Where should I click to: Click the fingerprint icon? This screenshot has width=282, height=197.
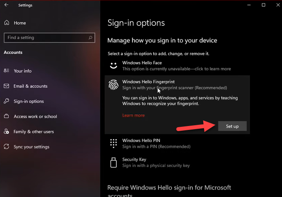coord(114,85)
